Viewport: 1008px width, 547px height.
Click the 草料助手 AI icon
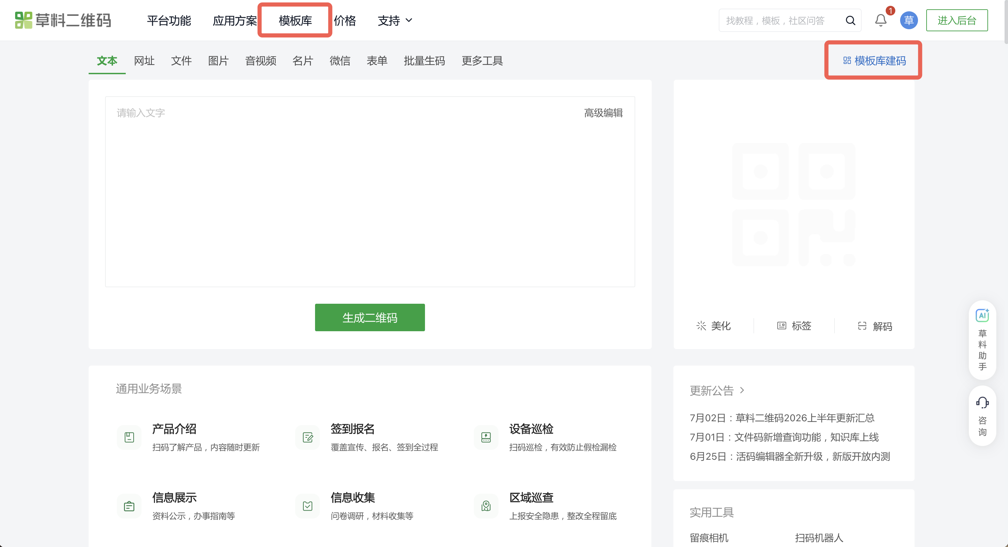pos(982,315)
